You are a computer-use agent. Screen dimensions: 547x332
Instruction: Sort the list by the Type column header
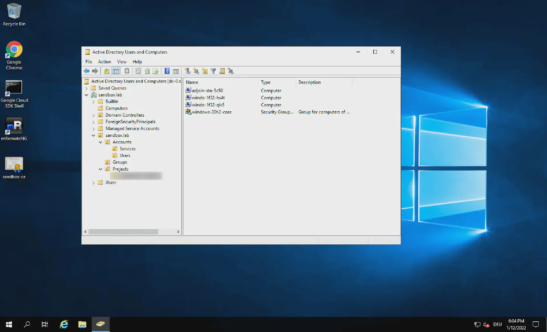pos(266,82)
